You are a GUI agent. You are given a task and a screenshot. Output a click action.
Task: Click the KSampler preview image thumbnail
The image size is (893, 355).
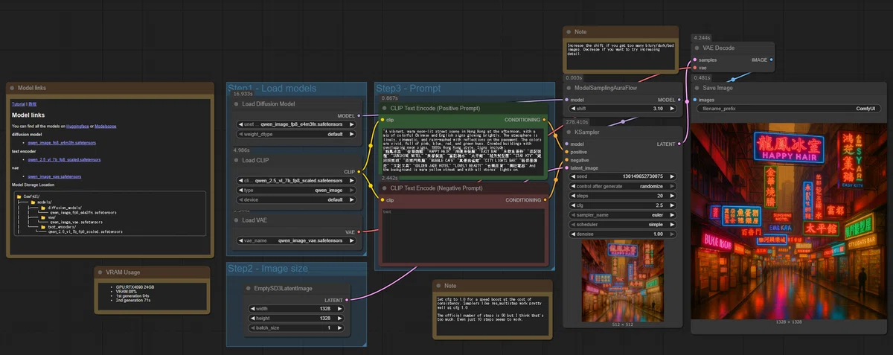point(621,280)
